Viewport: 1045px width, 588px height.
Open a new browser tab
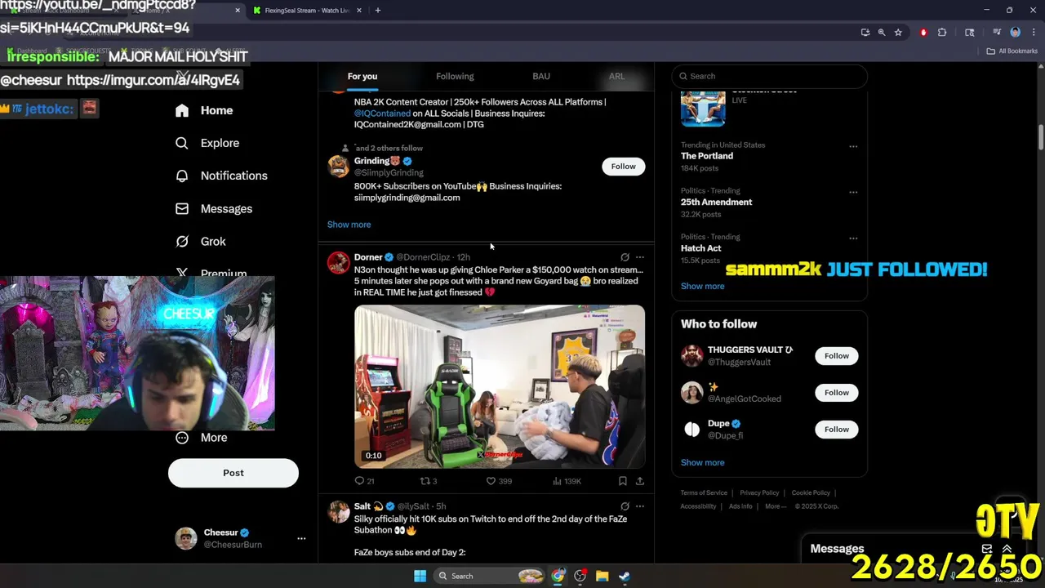tap(377, 11)
